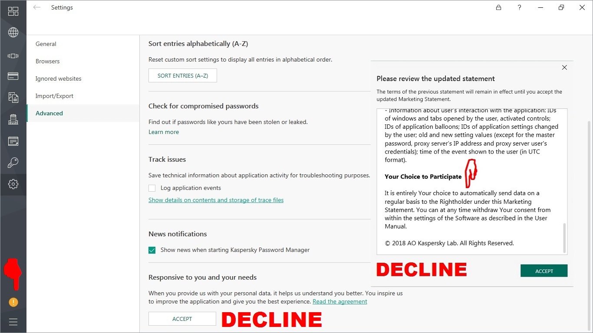
Task: Open the password key icon
Action: click(13, 163)
